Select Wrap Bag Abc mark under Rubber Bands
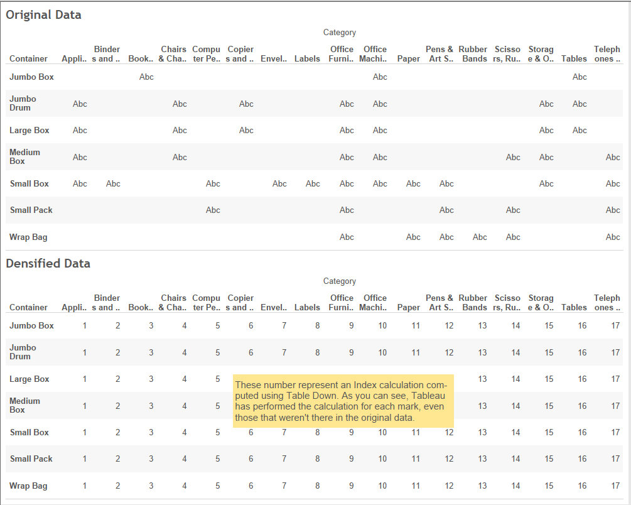Image resolution: width=631 pixels, height=505 pixels. tap(480, 237)
